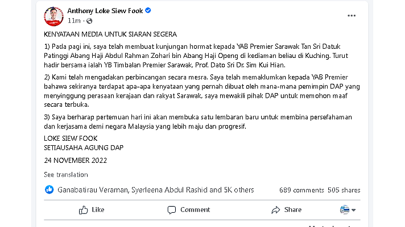Click the blue verified badge icon

148,10
